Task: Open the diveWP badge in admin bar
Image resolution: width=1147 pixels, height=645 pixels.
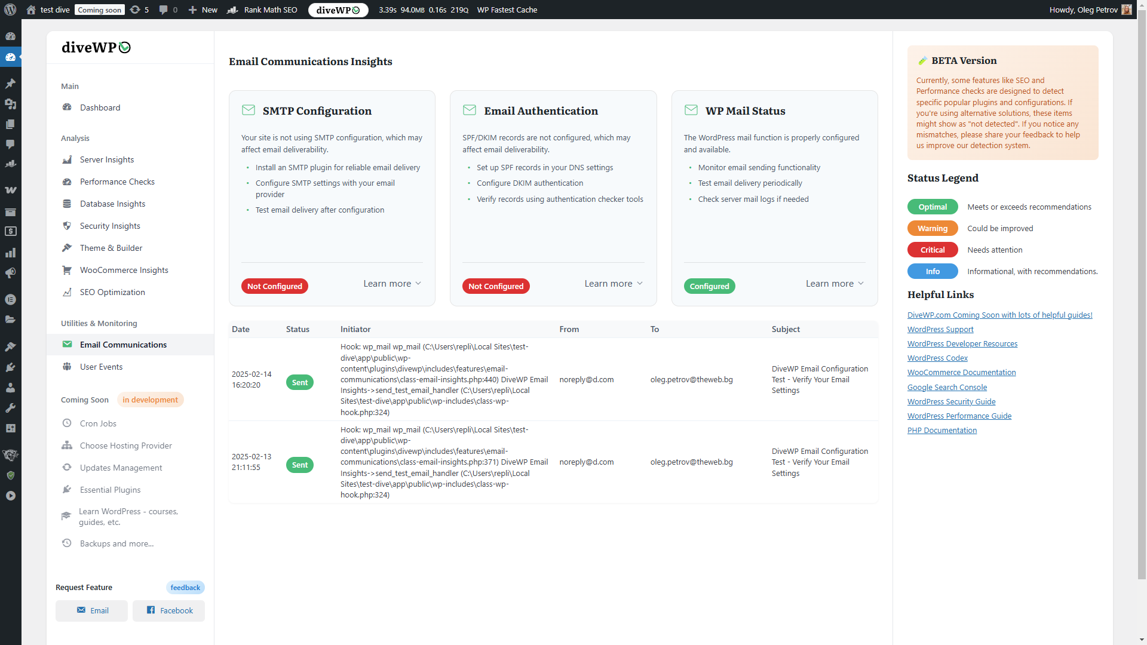Action: [338, 10]
